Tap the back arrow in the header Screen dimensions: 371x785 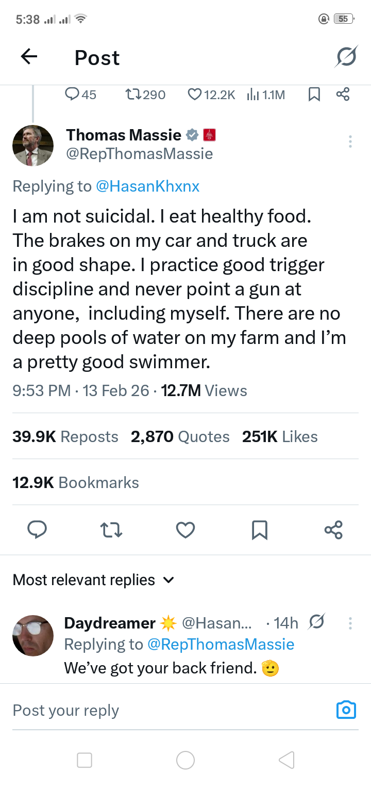point(29,57)
